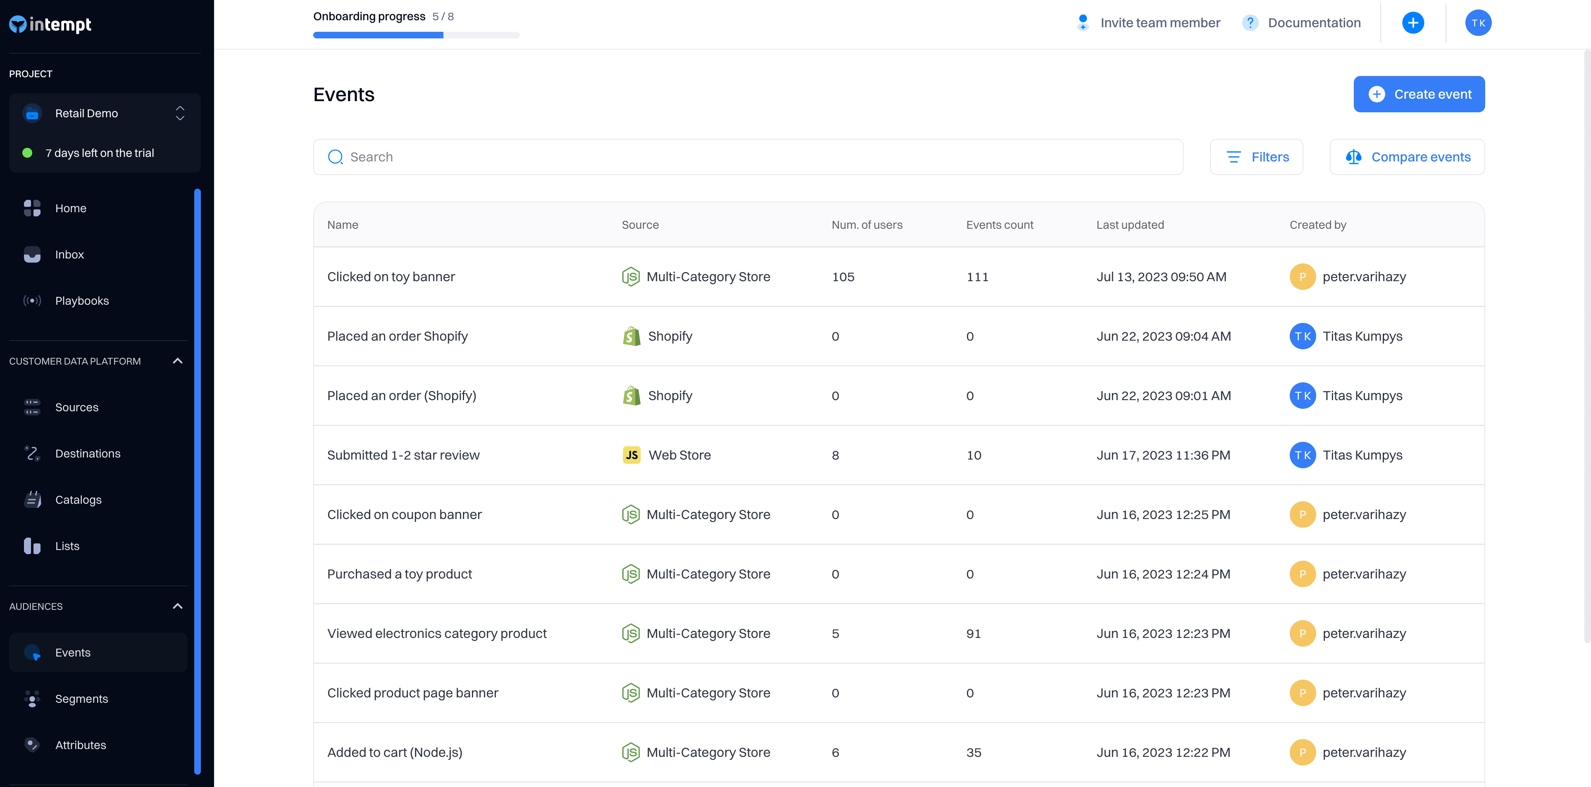Open the Retail Demo project switcher
Image resolution: width=1591 pixels, height=787 pixels.
pyautogui.click(x=105, y=114)
